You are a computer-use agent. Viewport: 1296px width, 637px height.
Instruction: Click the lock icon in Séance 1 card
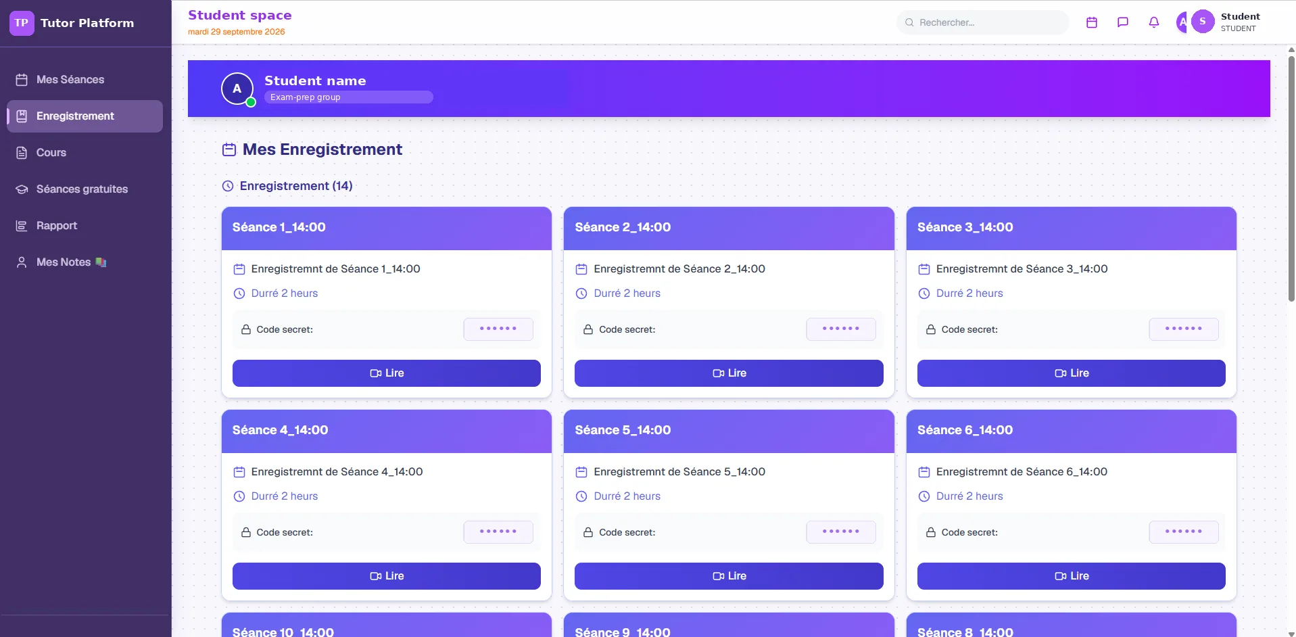click(246, 329)
